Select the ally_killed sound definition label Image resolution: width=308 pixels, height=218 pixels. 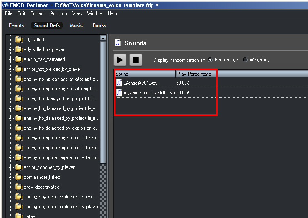[34, 40]
